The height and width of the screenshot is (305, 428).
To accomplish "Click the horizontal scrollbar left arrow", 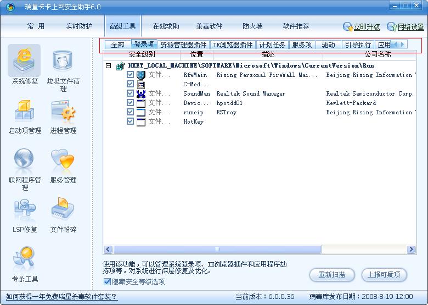I will 108,249.
